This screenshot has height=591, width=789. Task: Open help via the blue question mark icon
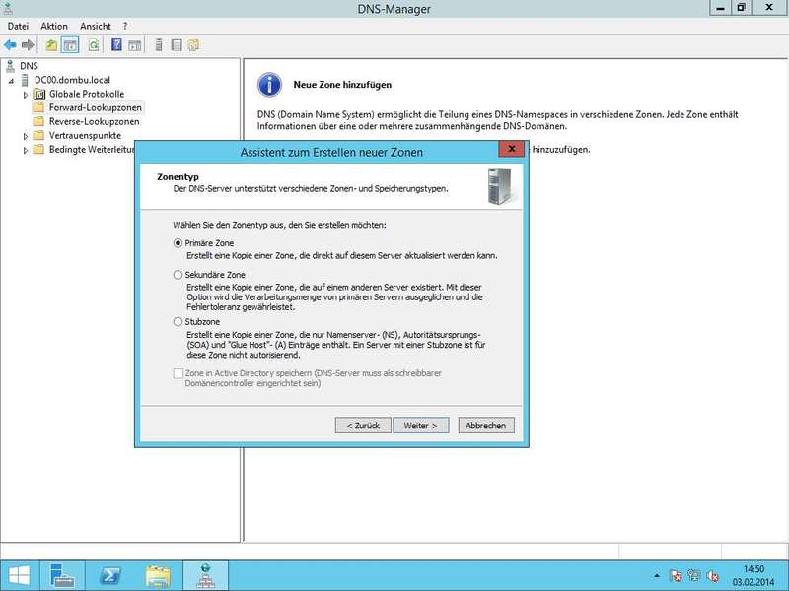pyautogui.click(x=116, y=45)
